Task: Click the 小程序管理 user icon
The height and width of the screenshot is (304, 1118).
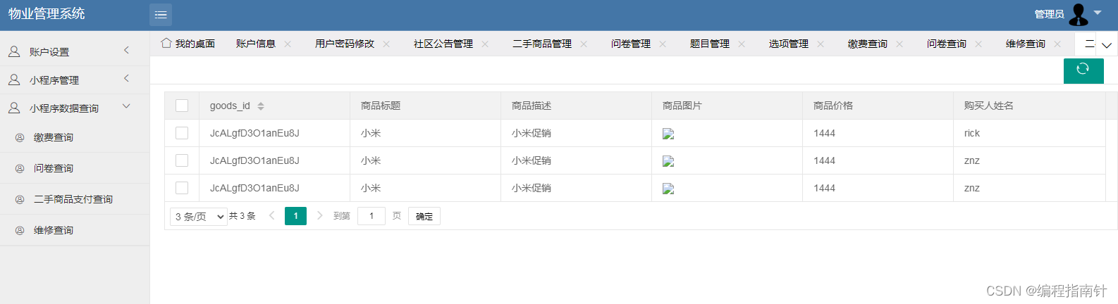Action: (14, 80)
